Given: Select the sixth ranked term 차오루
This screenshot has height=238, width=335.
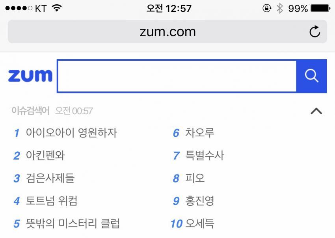Looking at the screenshot, I should (200, 133).
